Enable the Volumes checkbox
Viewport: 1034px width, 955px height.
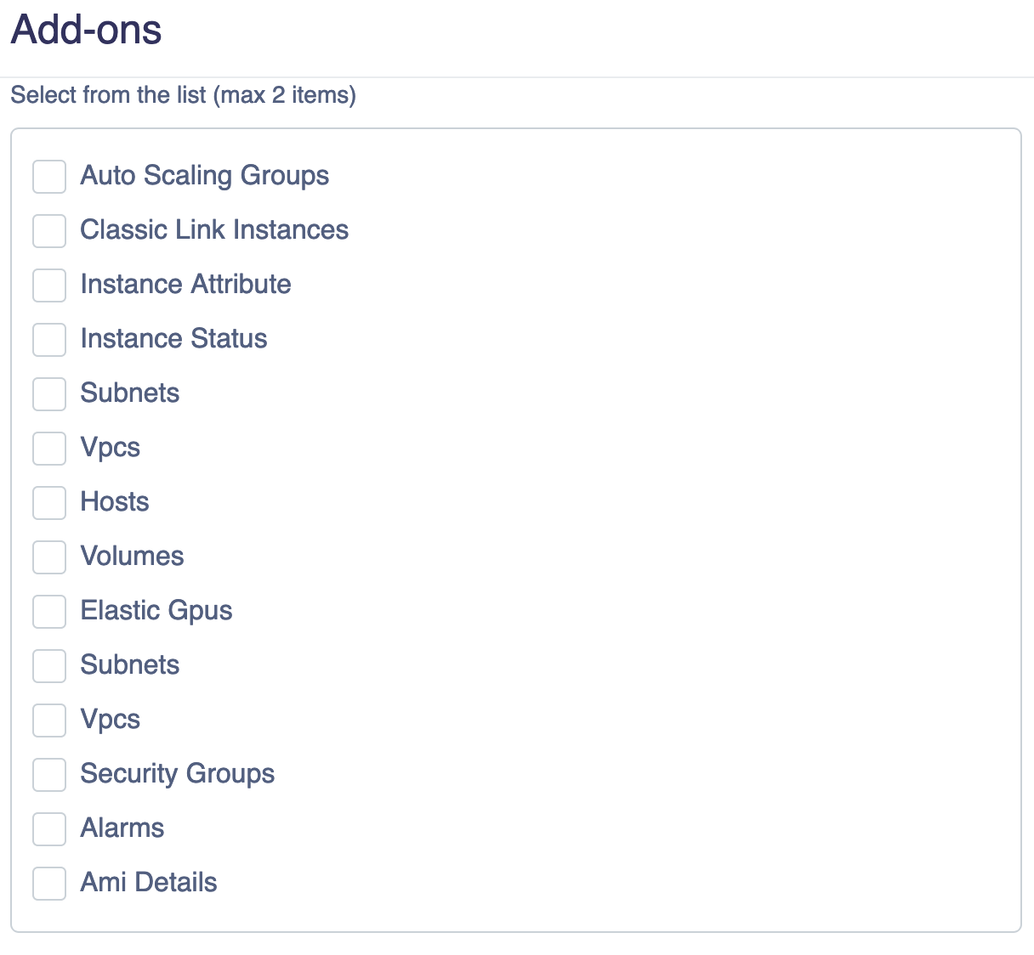[x=49, y=557]
